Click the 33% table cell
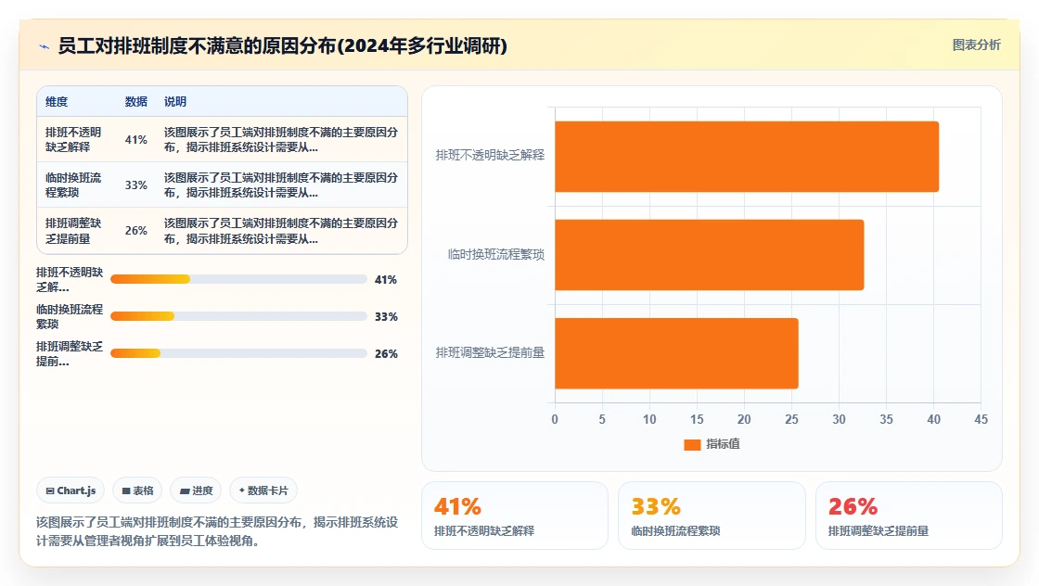Image resolution: width=1039 pixels, height=586 pixels. [135, 185]
